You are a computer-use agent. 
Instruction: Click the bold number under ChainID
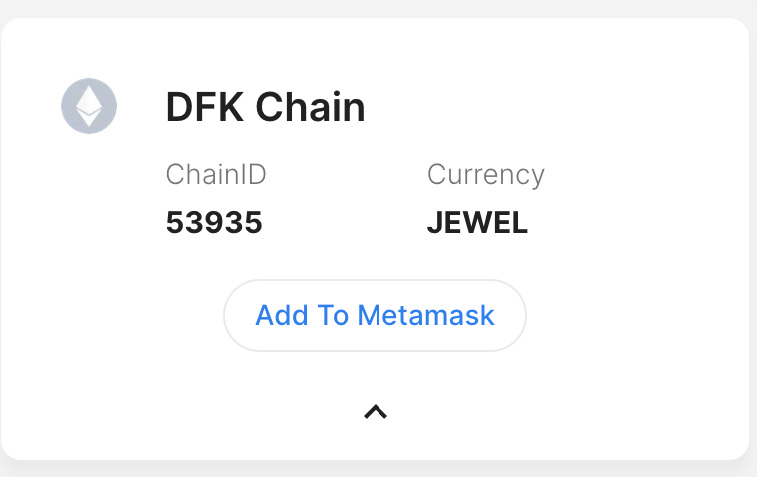(214, 222)
